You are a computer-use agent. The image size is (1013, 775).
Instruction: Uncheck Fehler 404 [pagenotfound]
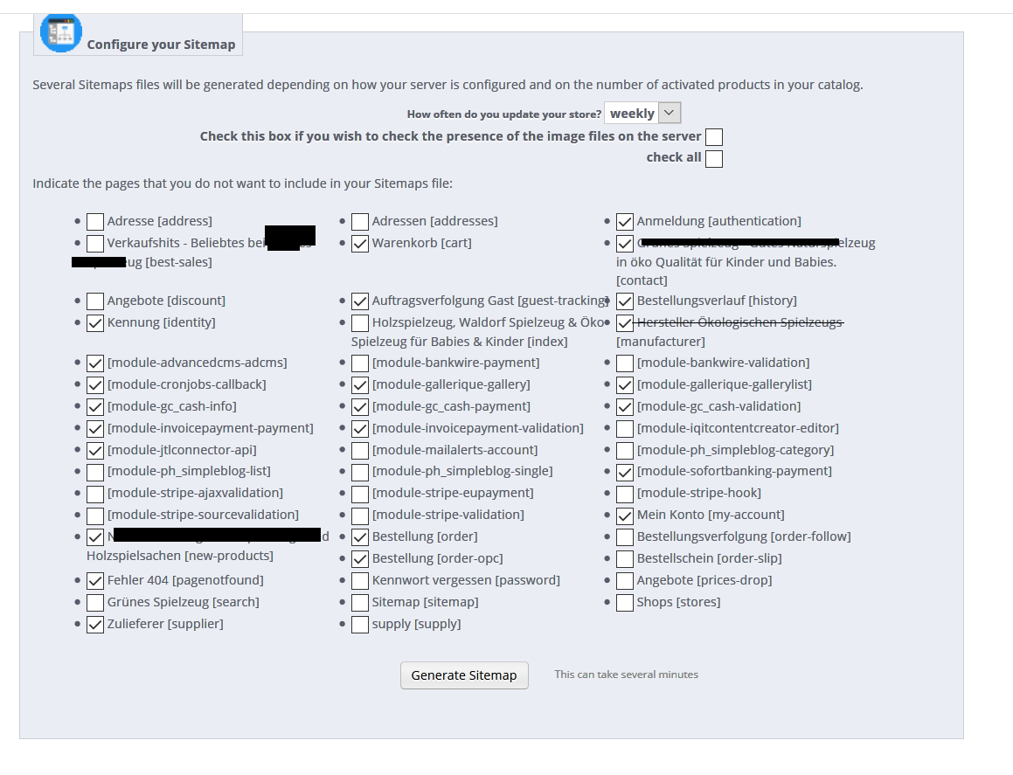pyautogui.click(x=95, y=581)
